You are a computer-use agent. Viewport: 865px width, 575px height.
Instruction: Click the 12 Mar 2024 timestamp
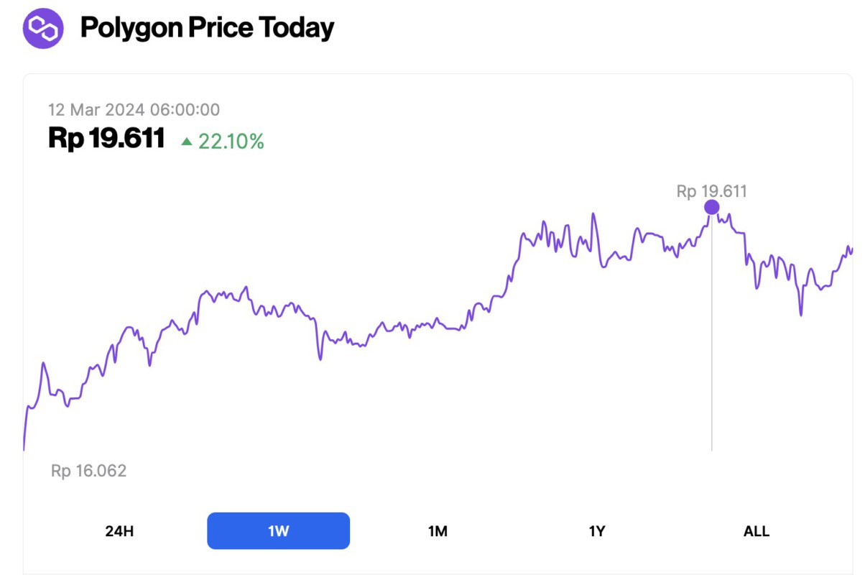tap(134, 110)
